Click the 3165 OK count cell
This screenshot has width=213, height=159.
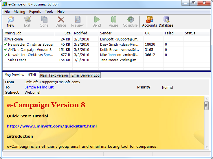pos(149,49)
